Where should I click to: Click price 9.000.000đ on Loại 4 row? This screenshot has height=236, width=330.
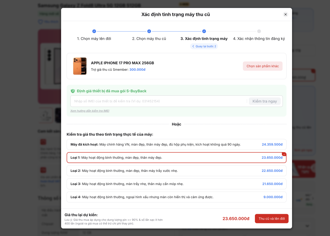(273, 197)
